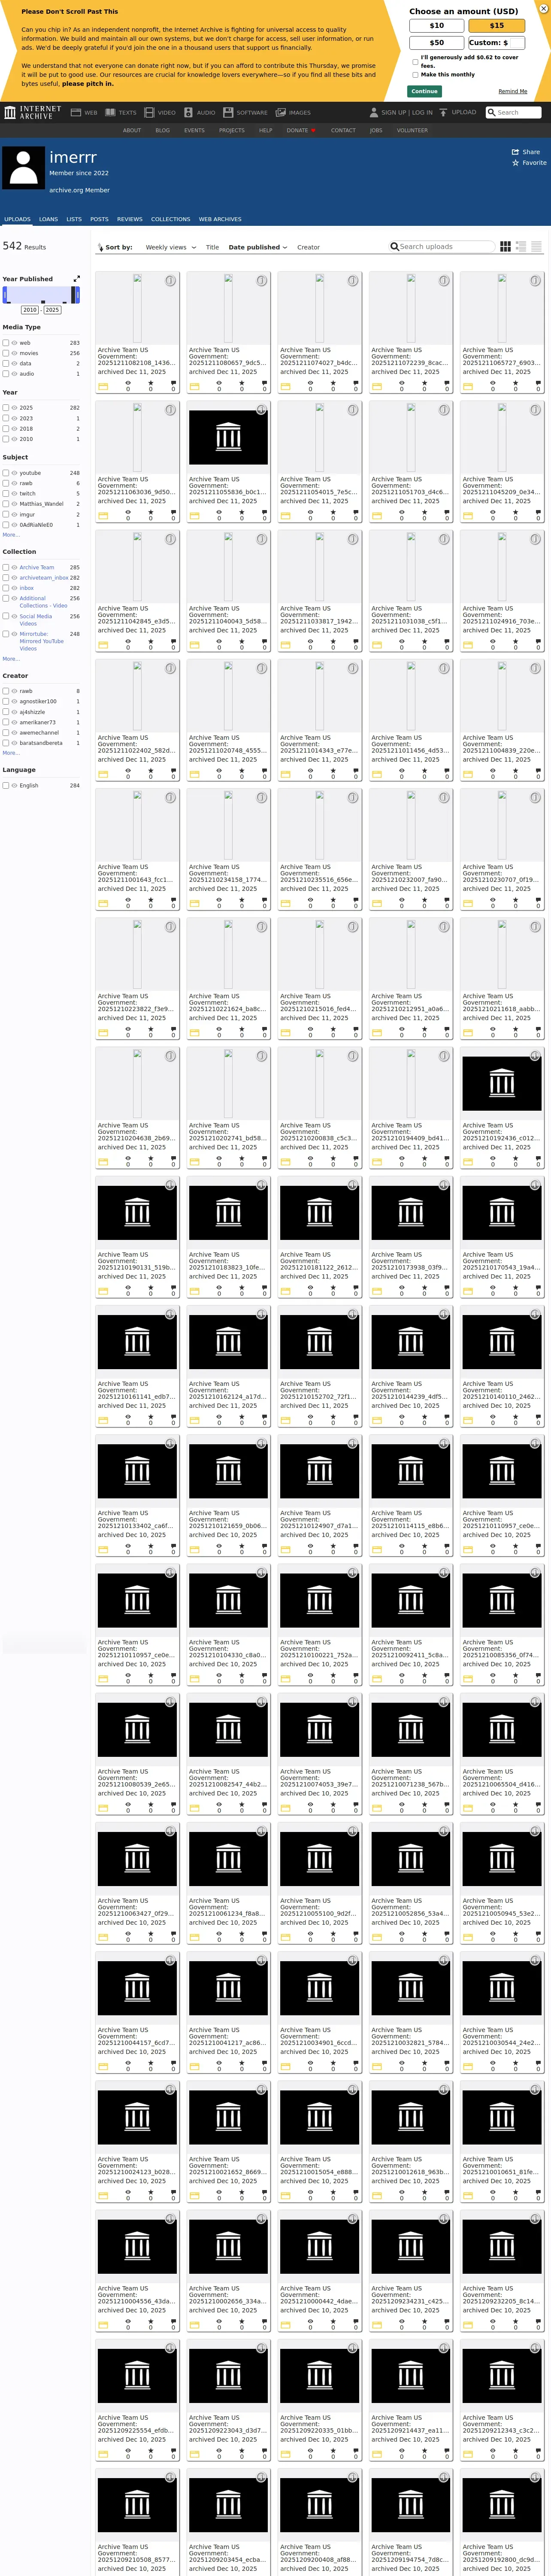Choose the $50 donation amount

coord(437,43)
